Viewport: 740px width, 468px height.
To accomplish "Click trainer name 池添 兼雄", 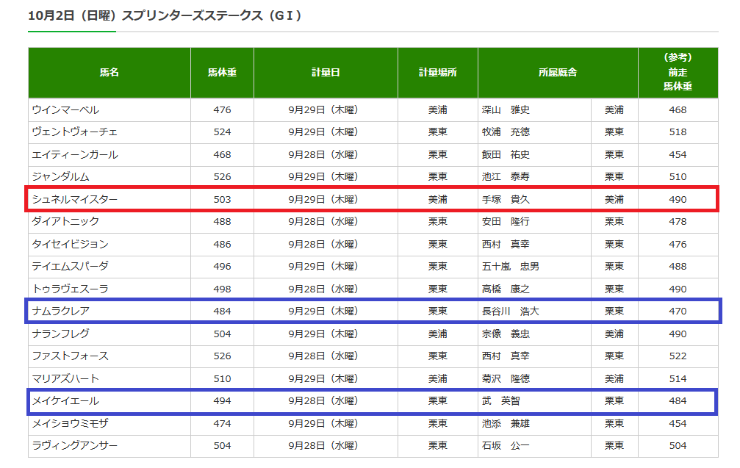I will tap(506, 424).
